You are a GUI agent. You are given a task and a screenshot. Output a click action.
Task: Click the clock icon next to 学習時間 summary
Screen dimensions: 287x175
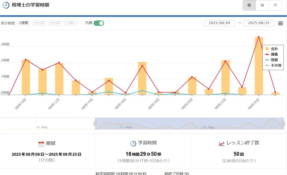click(133, 144)
